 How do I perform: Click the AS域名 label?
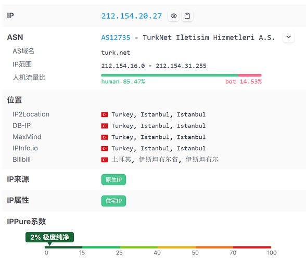pyautogui.click(x=23, y=51)
